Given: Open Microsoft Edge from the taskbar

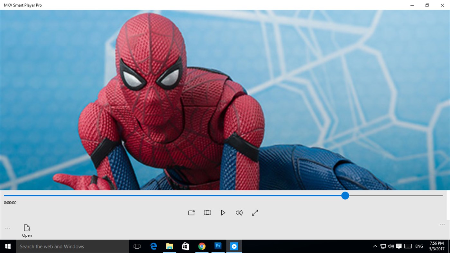Looking at the screenshot, I should 153,246.
